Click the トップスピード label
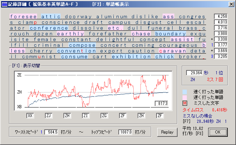This screenshot has width=236, height=145. (x=102, y=132)
